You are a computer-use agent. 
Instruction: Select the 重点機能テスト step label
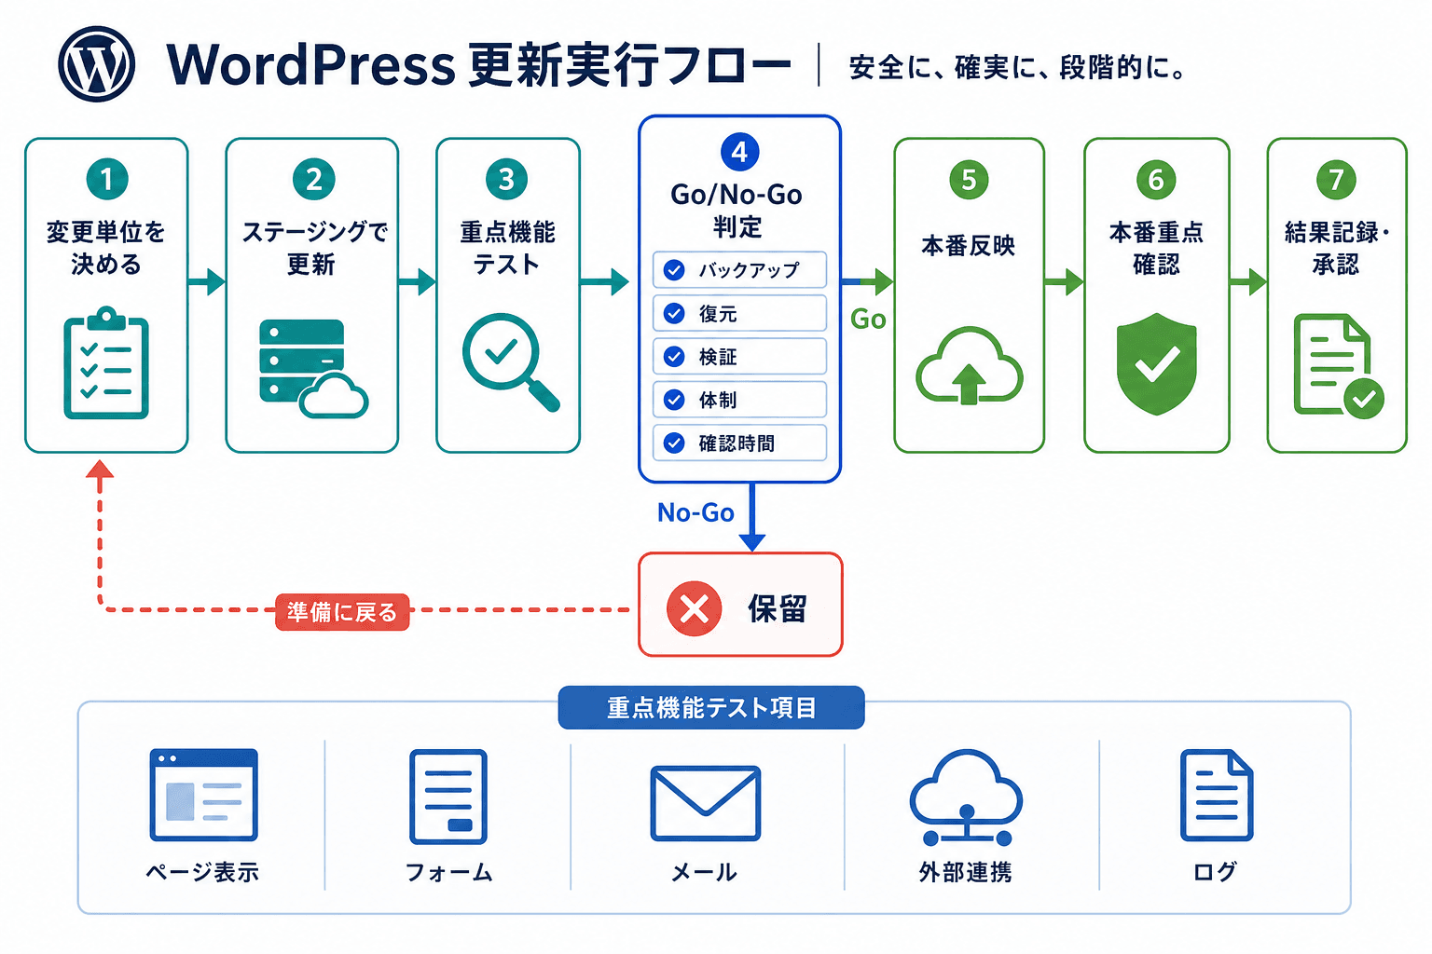click(507, 248)
